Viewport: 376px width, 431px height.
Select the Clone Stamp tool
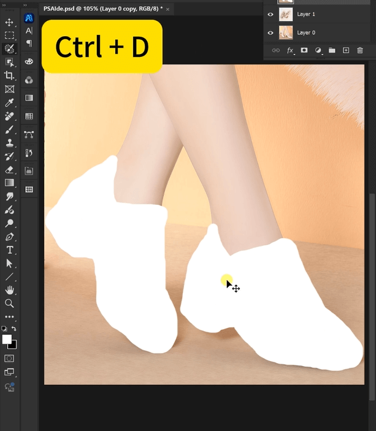(x=9, y=143)
